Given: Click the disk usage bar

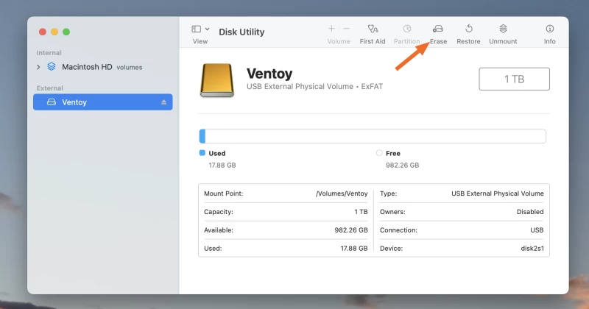Looking at the screenshot, I should pos(372,136).
